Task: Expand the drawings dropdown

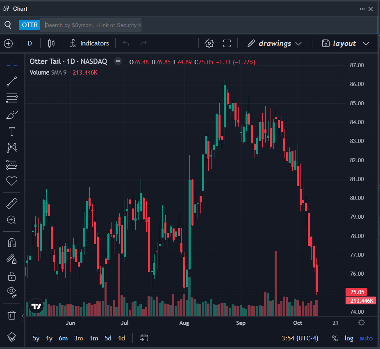Action: pos(275,43)
